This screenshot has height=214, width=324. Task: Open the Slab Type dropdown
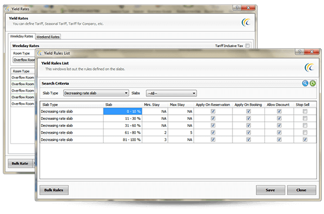[x=96, y=93]
